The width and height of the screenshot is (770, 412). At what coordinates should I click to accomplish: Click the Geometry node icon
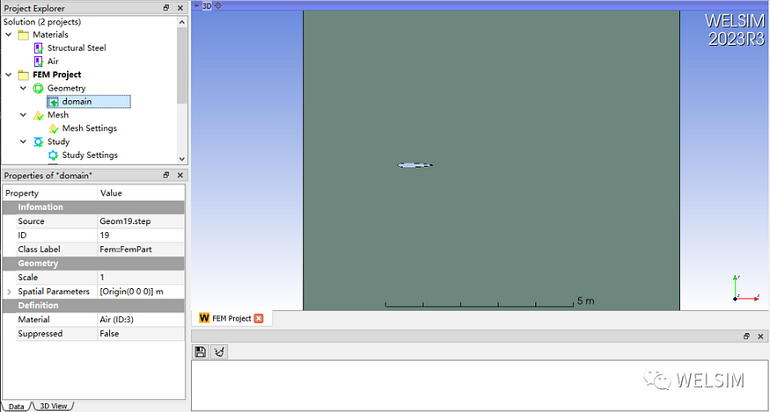tap(39, 88)
